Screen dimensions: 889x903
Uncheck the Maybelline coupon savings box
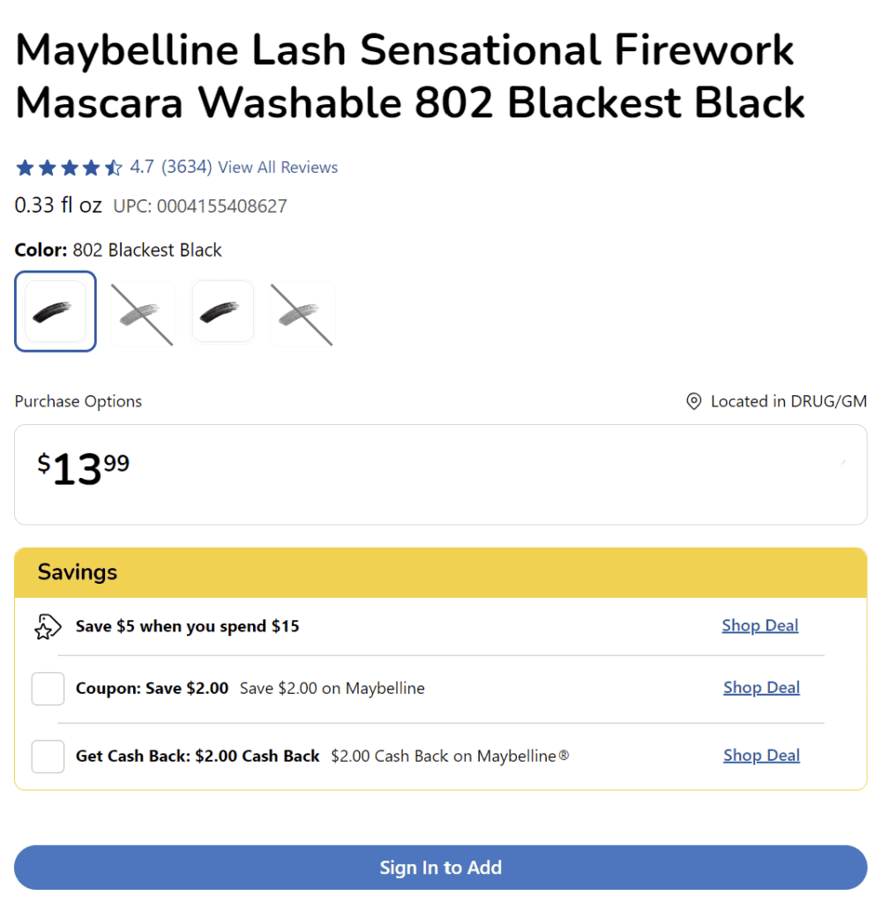(x=48, y=689)
